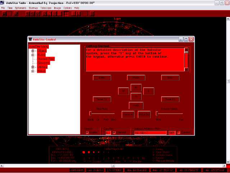Click the Com Port number field
The width and height of the screenshot is (230, 173).
coord(108,133)
